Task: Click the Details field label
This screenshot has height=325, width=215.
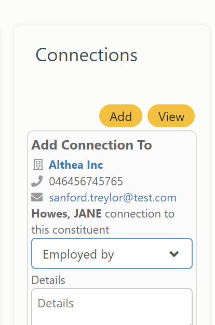Action: tap(48, 280)
